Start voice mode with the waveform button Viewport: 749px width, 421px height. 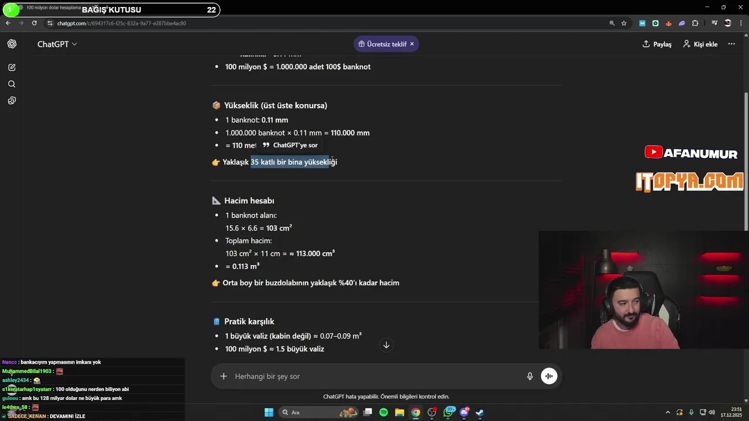click(549, 376)
